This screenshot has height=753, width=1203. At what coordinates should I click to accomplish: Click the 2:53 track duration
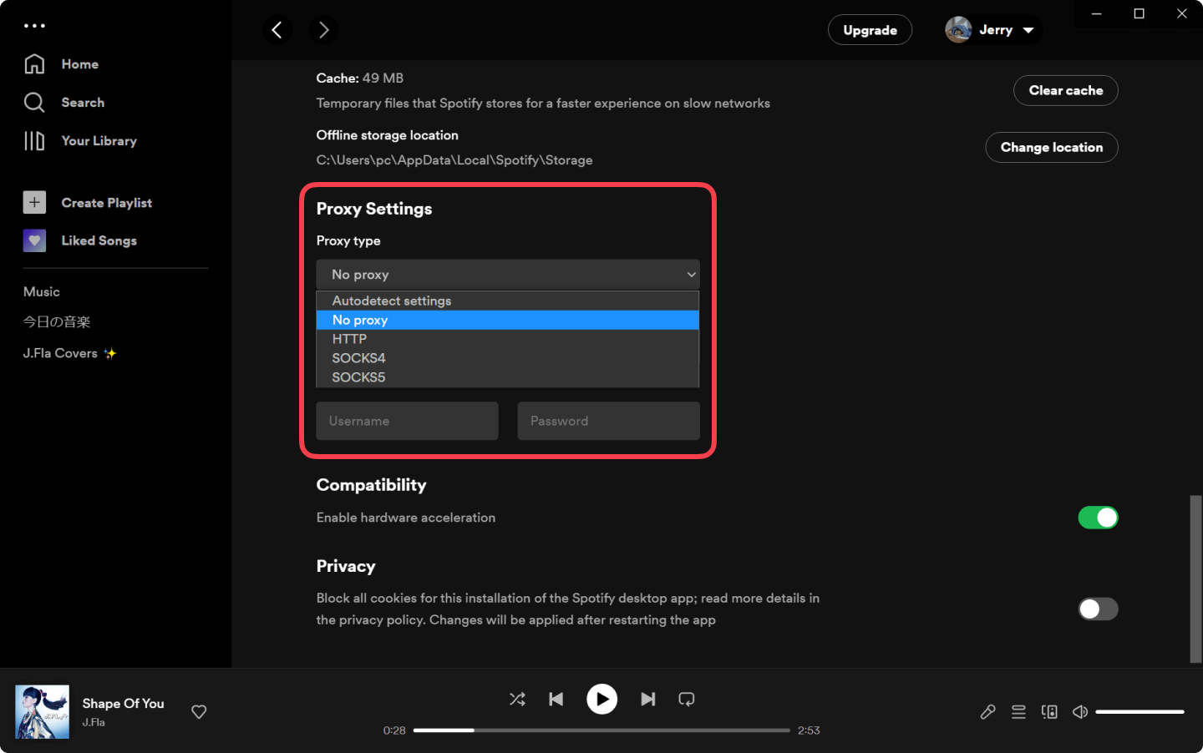[809, 730]
